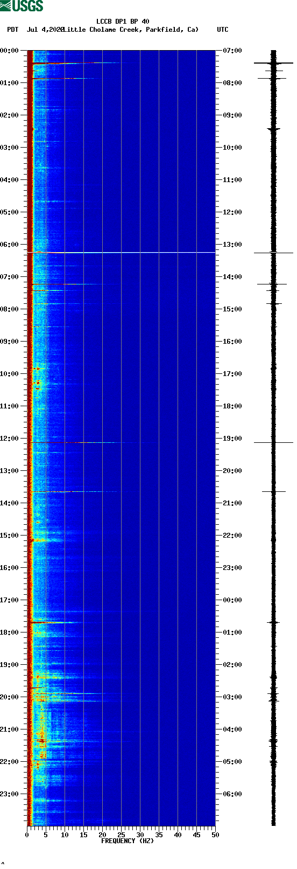Click the '00:00' PDT time label
Viewport: 297px width, 869px height.
(10, 51)
